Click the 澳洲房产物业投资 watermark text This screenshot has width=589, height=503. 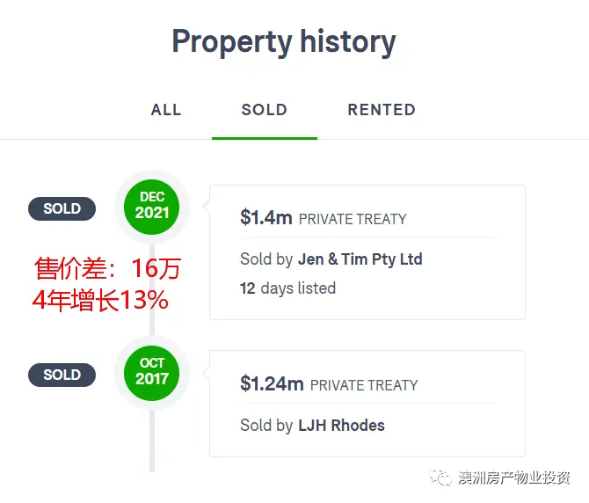514,477
